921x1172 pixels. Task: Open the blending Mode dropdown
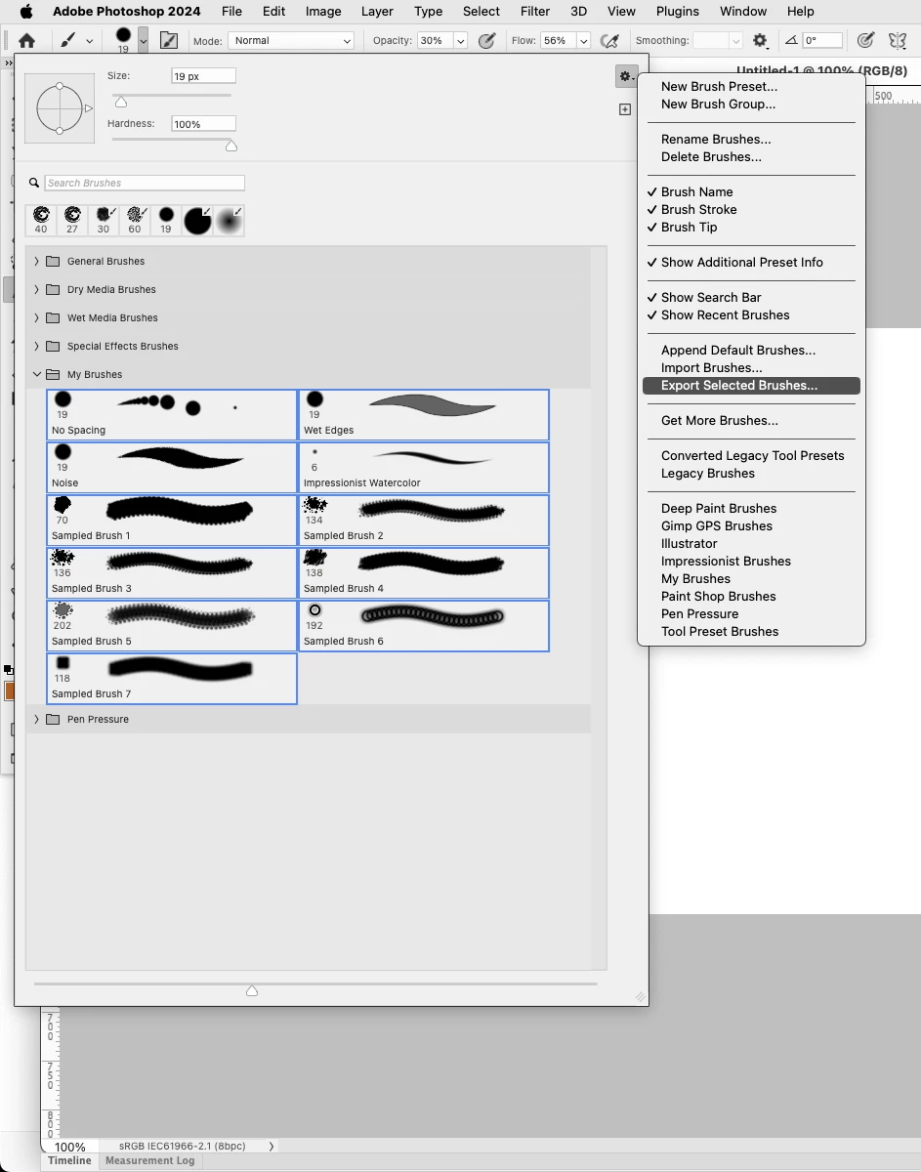coord(291,41)
